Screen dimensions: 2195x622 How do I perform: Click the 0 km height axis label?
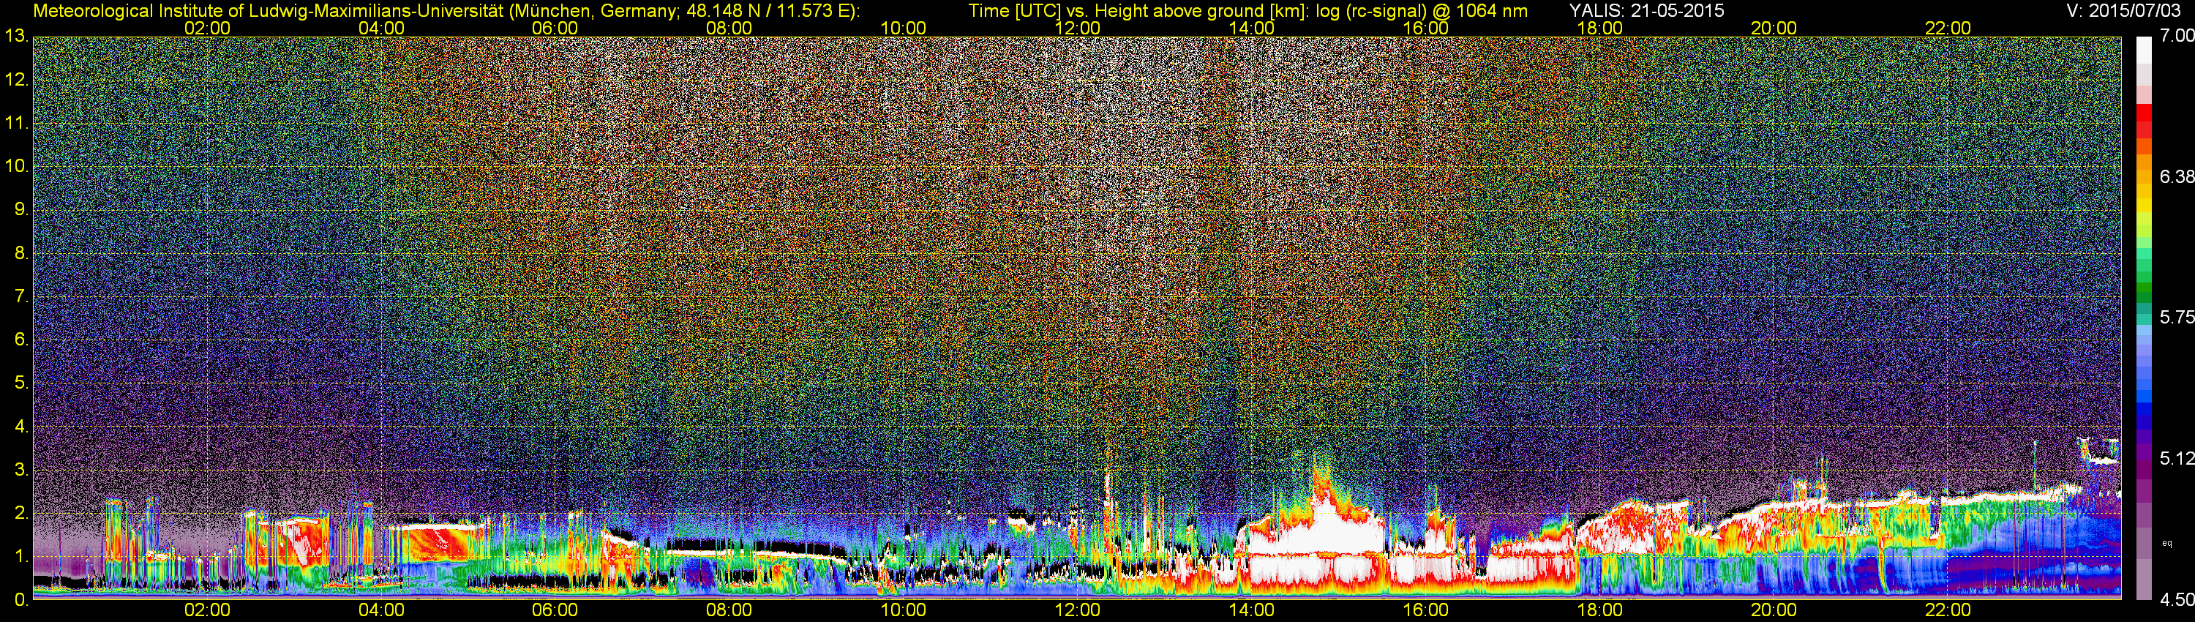(20, 599)
